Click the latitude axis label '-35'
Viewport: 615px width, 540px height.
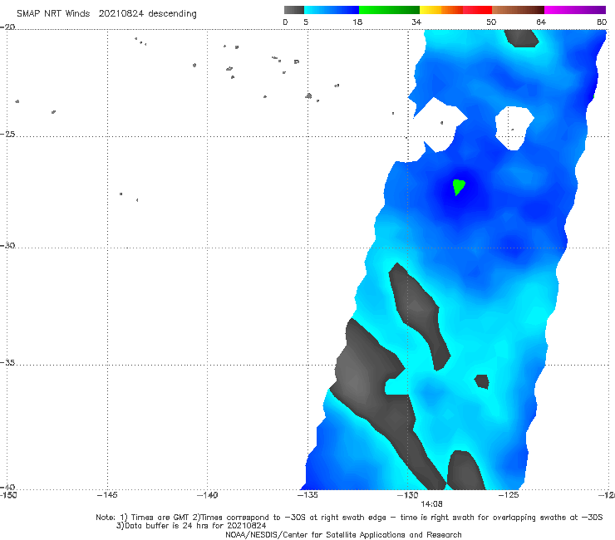[7, 362]
